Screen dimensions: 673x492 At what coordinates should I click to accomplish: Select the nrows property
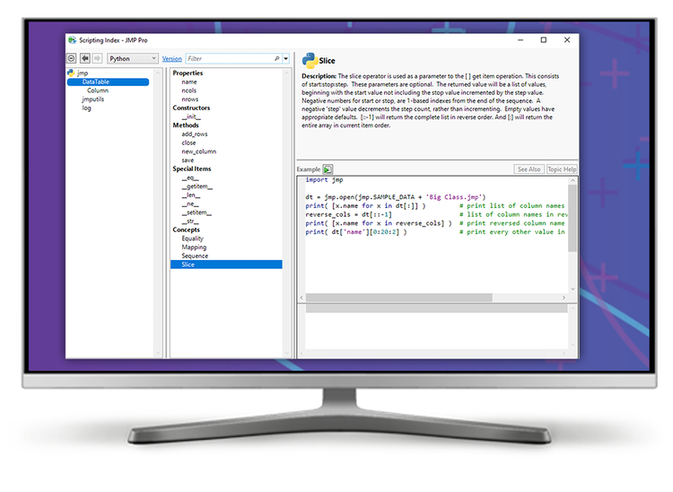click(x=190, y=99)
